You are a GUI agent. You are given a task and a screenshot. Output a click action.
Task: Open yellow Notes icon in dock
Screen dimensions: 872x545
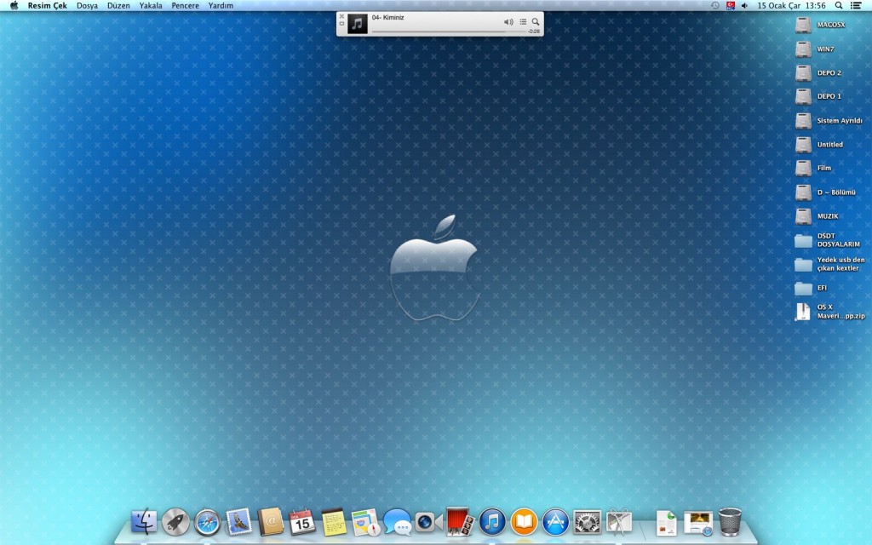334,522
